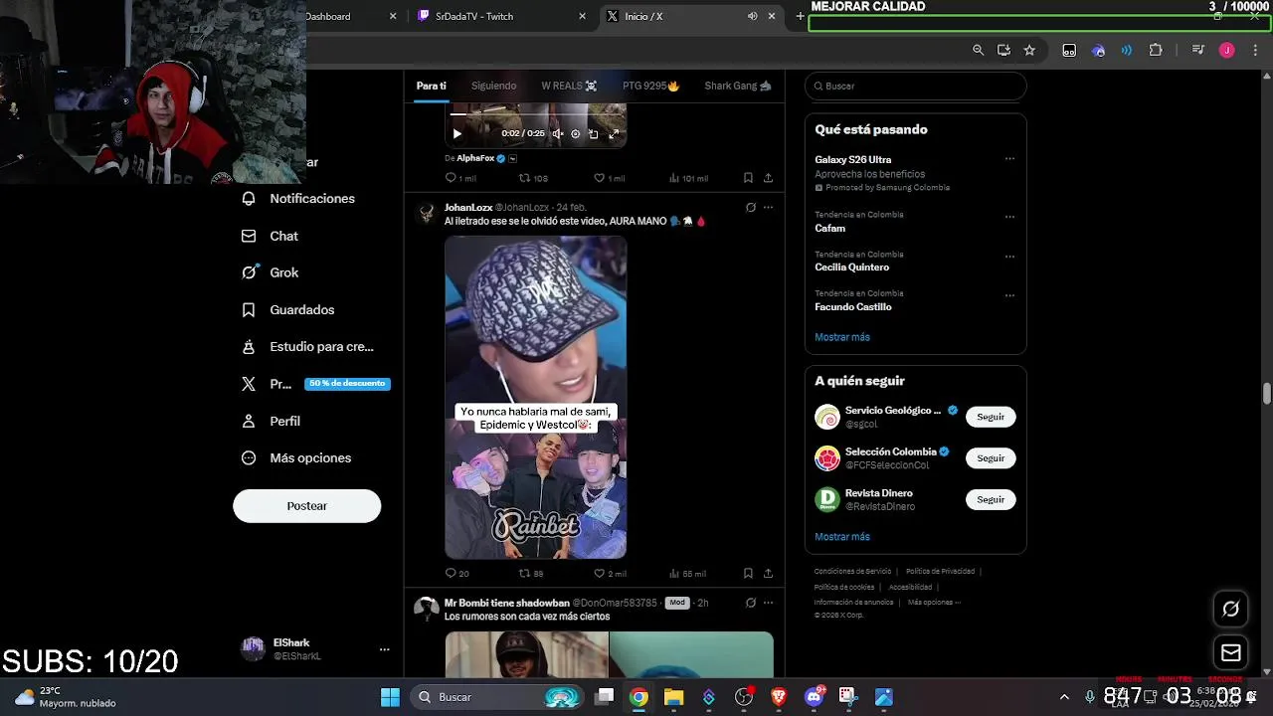Open the JohanLozx video thumbnail

[x=535, y=398]
